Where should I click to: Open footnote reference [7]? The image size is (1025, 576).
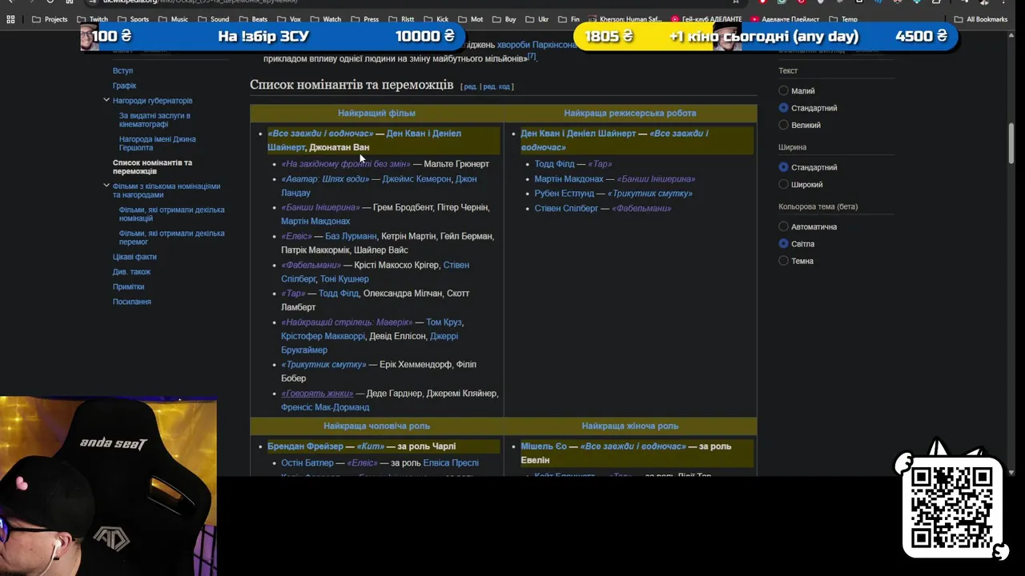point(532,56)
